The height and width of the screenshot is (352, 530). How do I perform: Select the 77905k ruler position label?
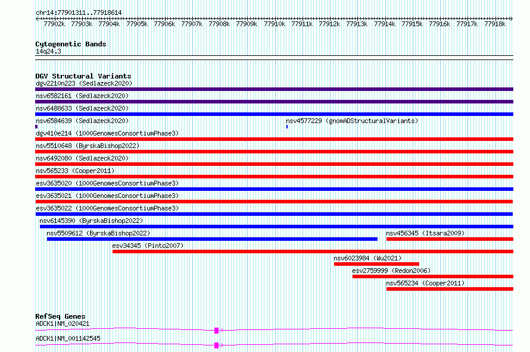137,24
